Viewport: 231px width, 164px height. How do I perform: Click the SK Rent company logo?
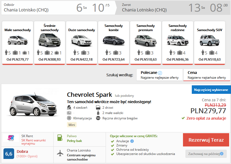pyautogui.click(x=11, y=138)
